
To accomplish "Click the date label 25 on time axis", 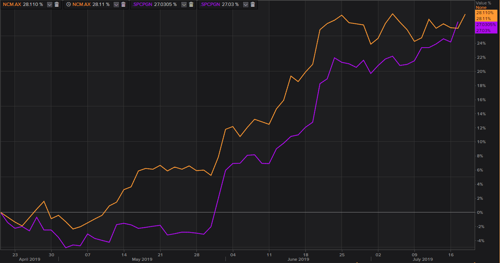I will (x=342, y=255).
